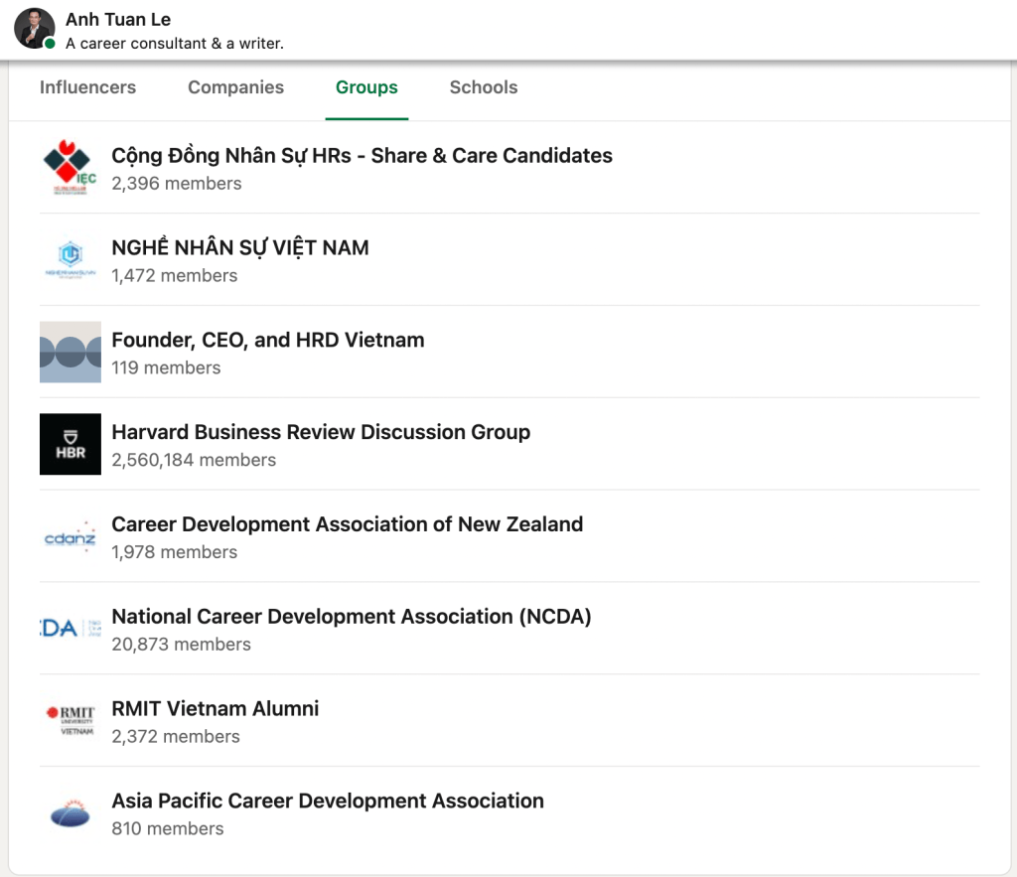Click the RMIT Vietnam logo
Image resolution: width=1017 pixels, height=877 pixels.
click(x=71, y=721)
